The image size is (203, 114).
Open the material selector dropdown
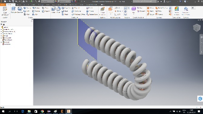pyautogui.click(x=48, y=2)
